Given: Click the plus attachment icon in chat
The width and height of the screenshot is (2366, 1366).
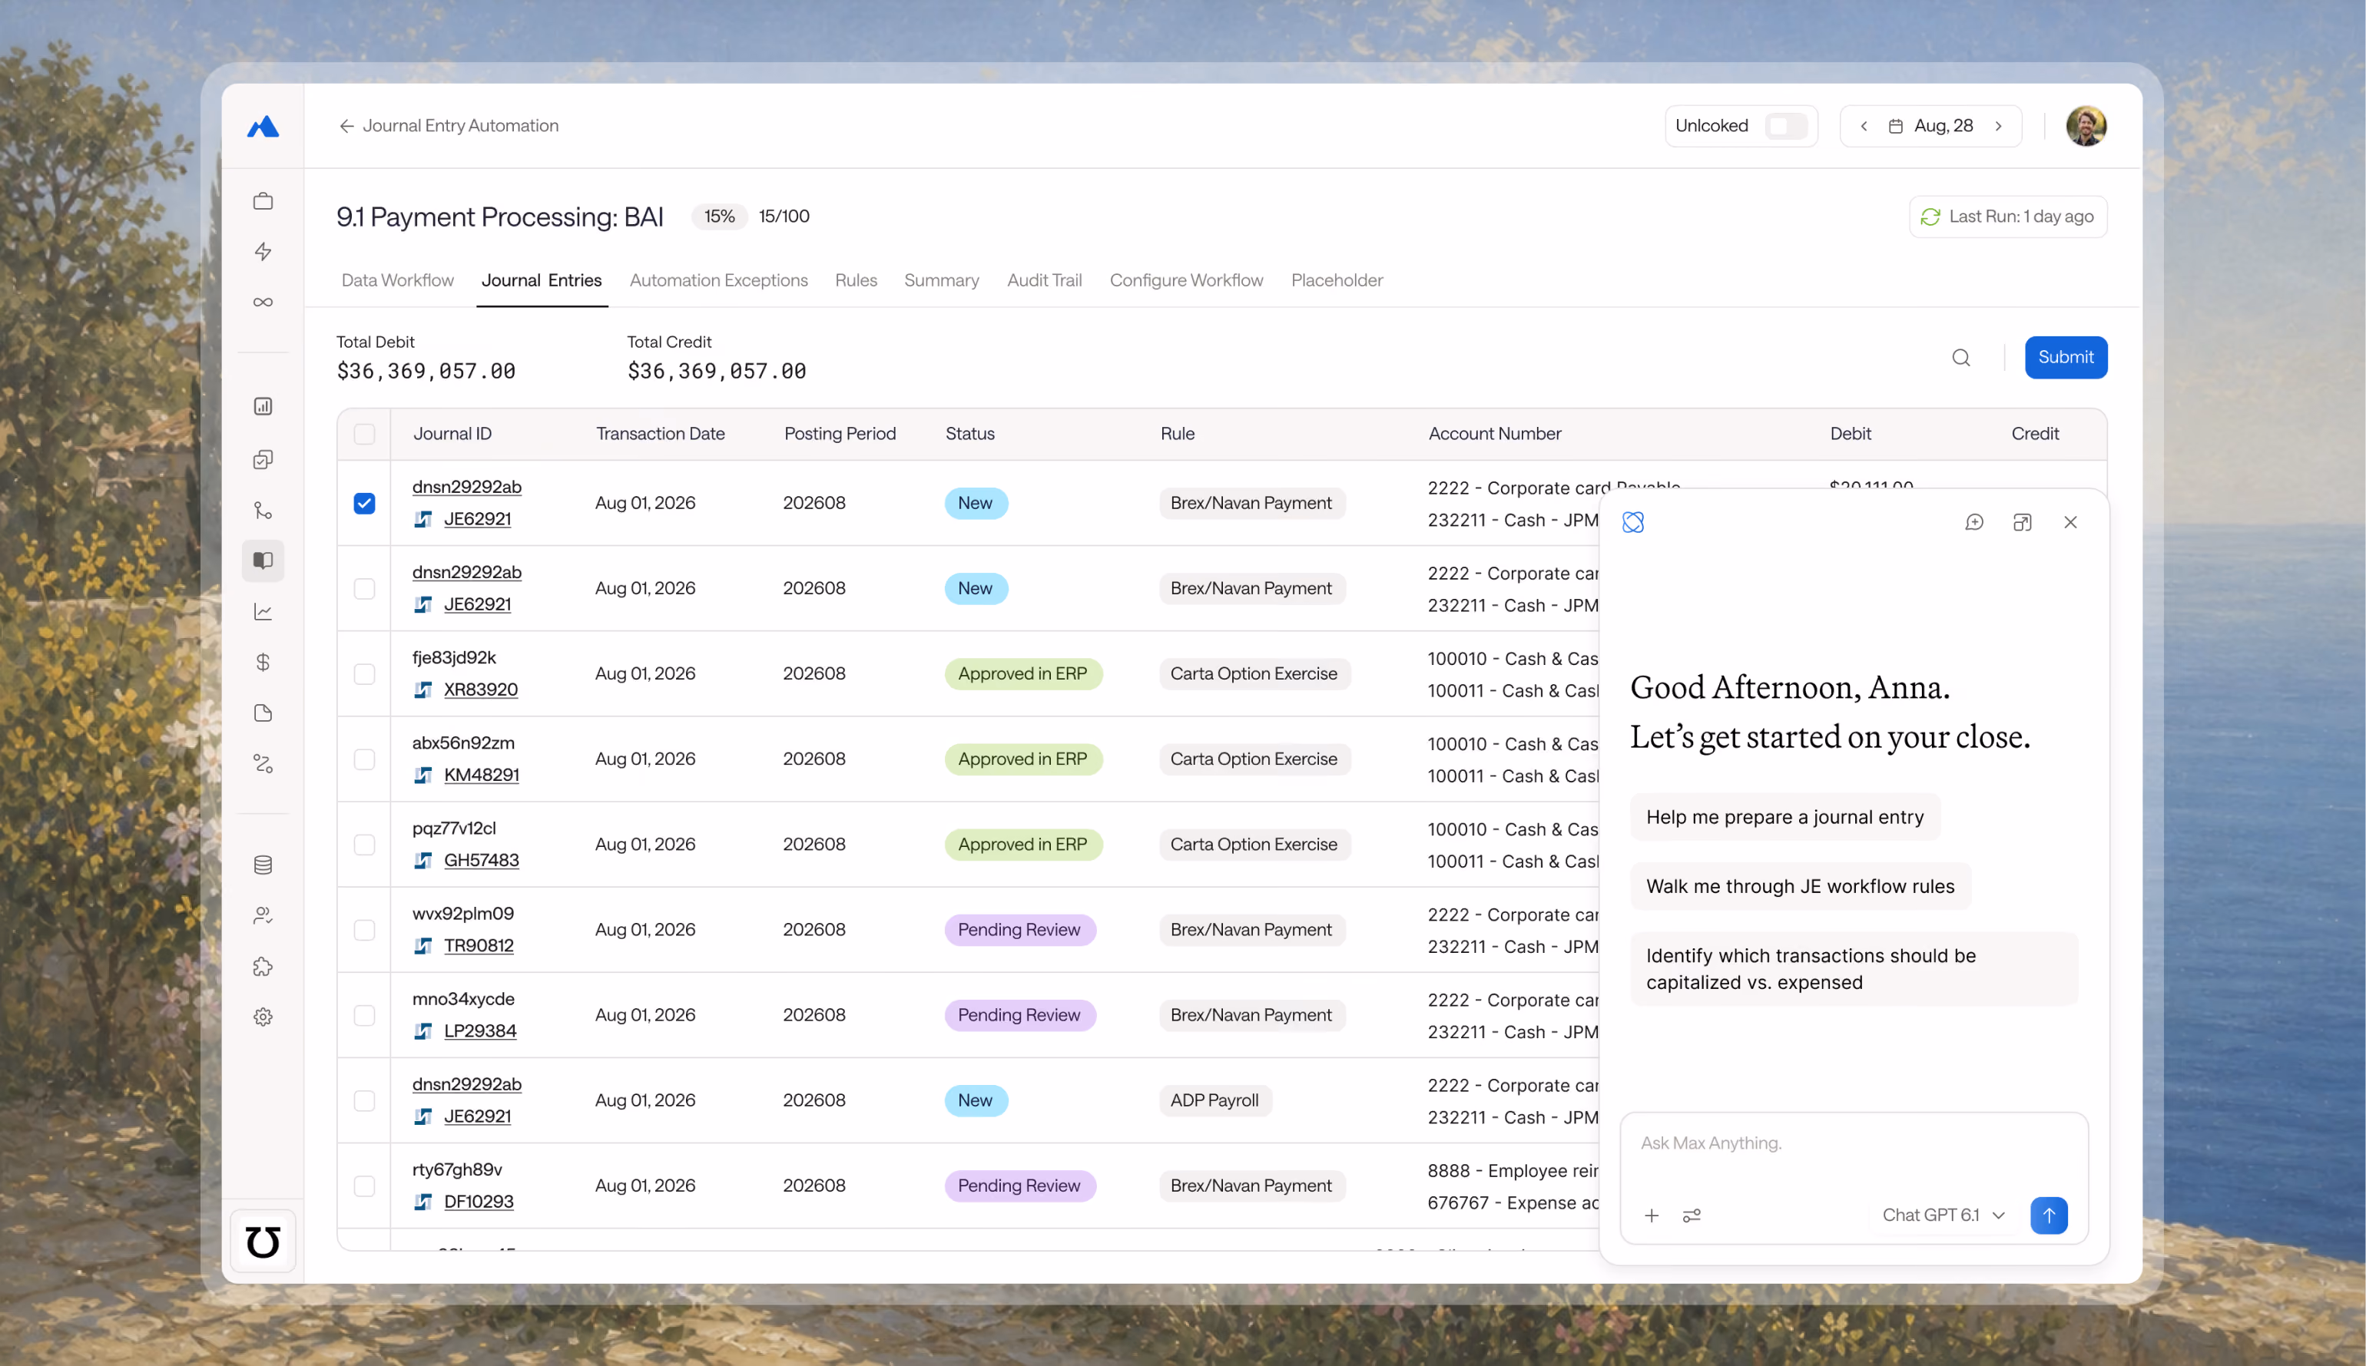Looking at the screenshot, I should pyautogui.click(x=1651, y=1216).
